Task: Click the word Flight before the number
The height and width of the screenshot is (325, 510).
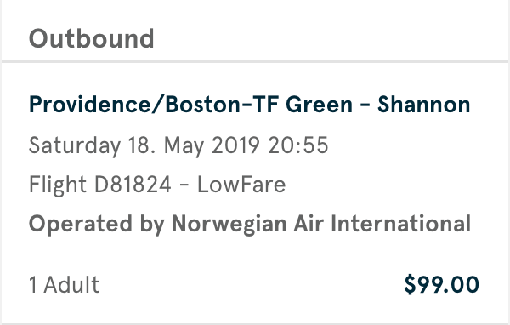Action: point(58,185)
